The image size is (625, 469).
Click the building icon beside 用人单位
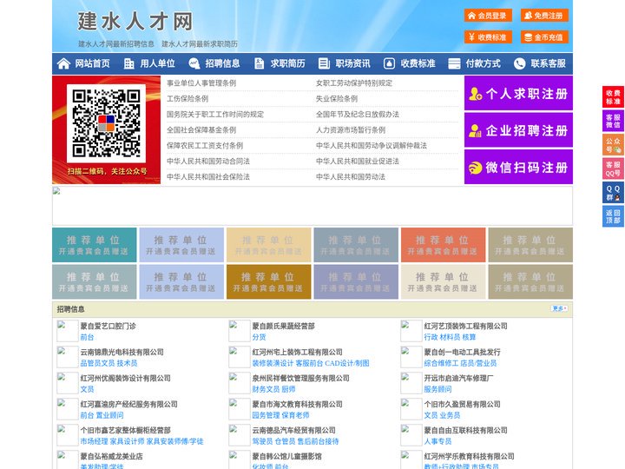click(x=128, y=63)
